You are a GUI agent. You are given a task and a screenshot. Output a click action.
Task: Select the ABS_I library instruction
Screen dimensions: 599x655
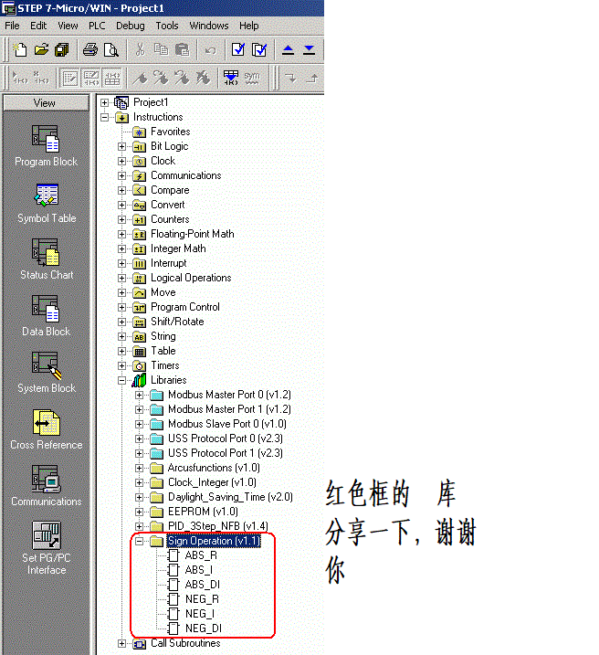(199, 570)
